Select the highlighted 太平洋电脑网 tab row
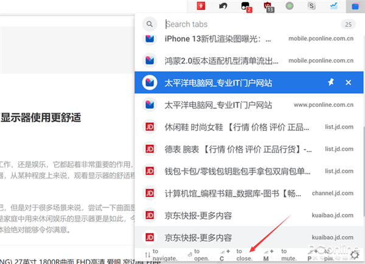Image resolution: width=365 pixels, height=264 pixels. tap(249, 82)
